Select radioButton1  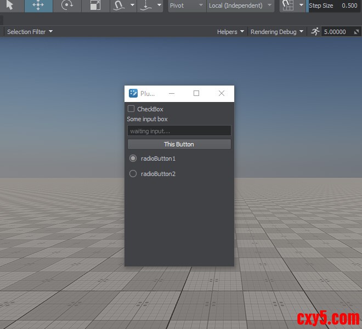tap(133, 158)
